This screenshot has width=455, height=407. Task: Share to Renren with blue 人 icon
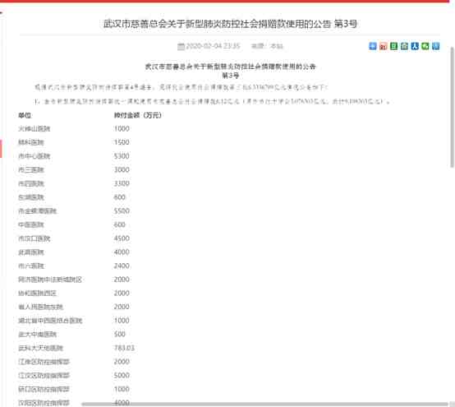tap(415, 46)
